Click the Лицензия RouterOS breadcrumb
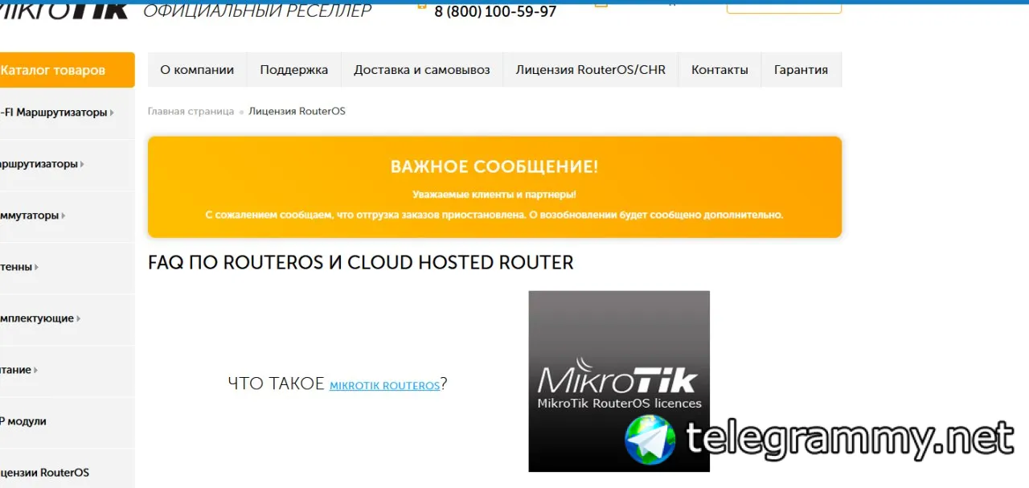Screen dimensions: 1029x488 pyautogui.click(x=297, y=111)
